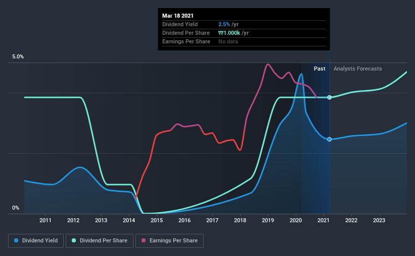Click the 'Past' label on the chart
415x256 pixels.
click(319, 69)
